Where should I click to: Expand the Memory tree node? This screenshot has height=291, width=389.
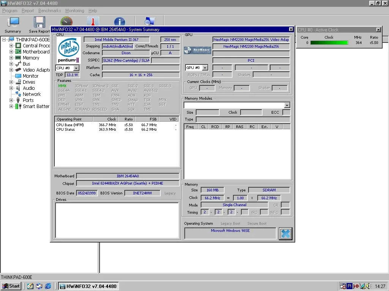(11, 58)
